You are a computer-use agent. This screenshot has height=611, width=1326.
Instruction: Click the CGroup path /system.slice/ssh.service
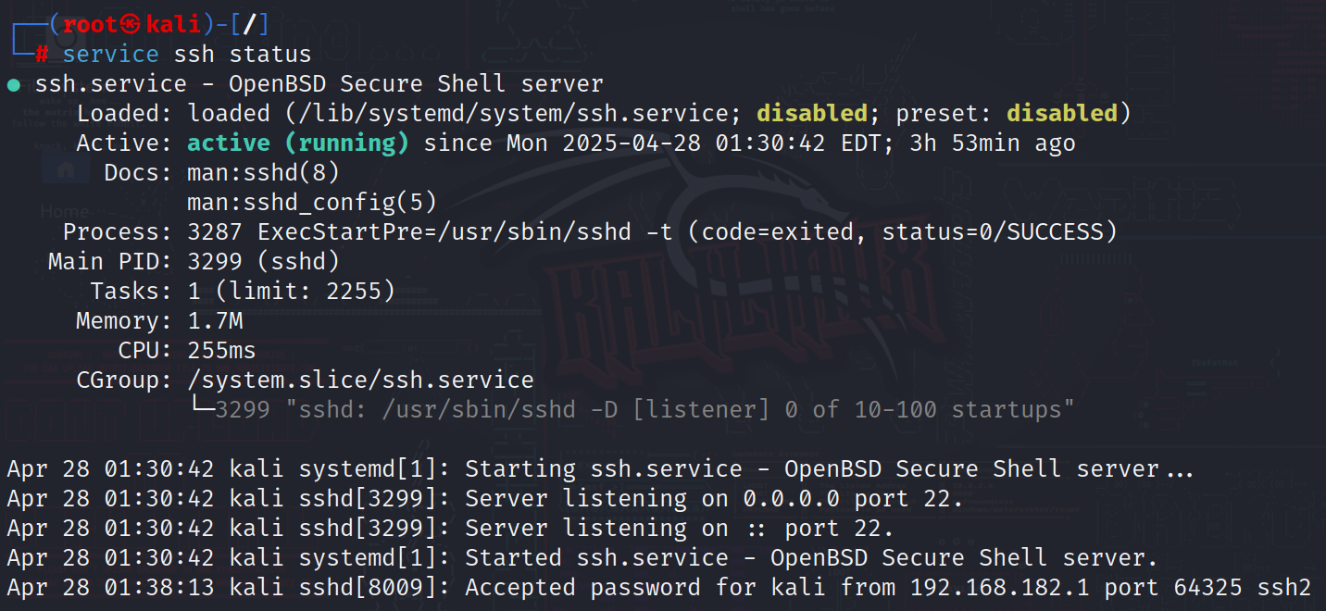click(360, 380)
